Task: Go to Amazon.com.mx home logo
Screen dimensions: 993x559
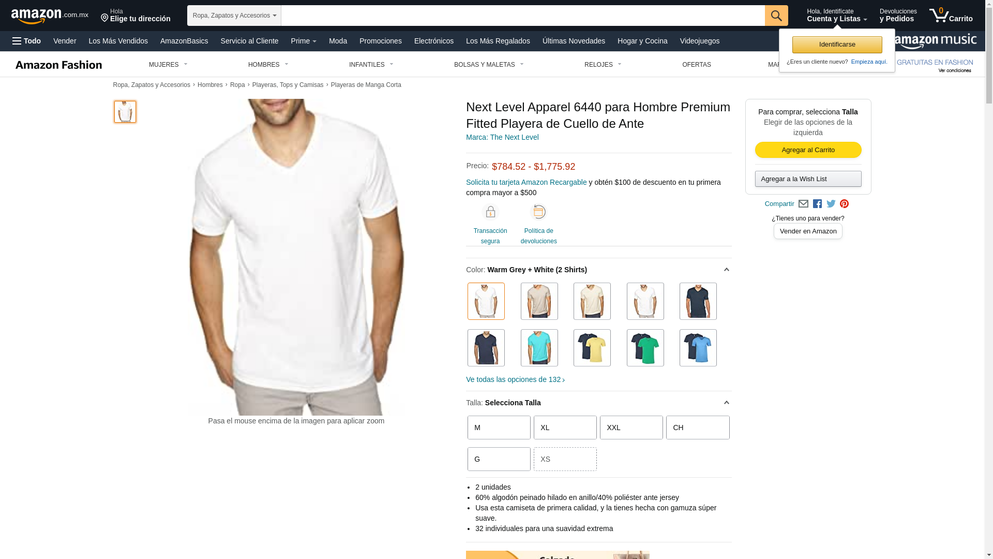Action: click(x=50, y=16)
